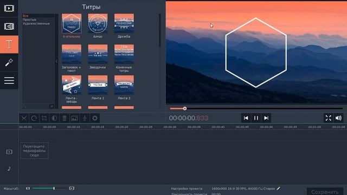Open the image insert toolbar icon
This screenshot has width=347, height=195.
tap(74, 118)
